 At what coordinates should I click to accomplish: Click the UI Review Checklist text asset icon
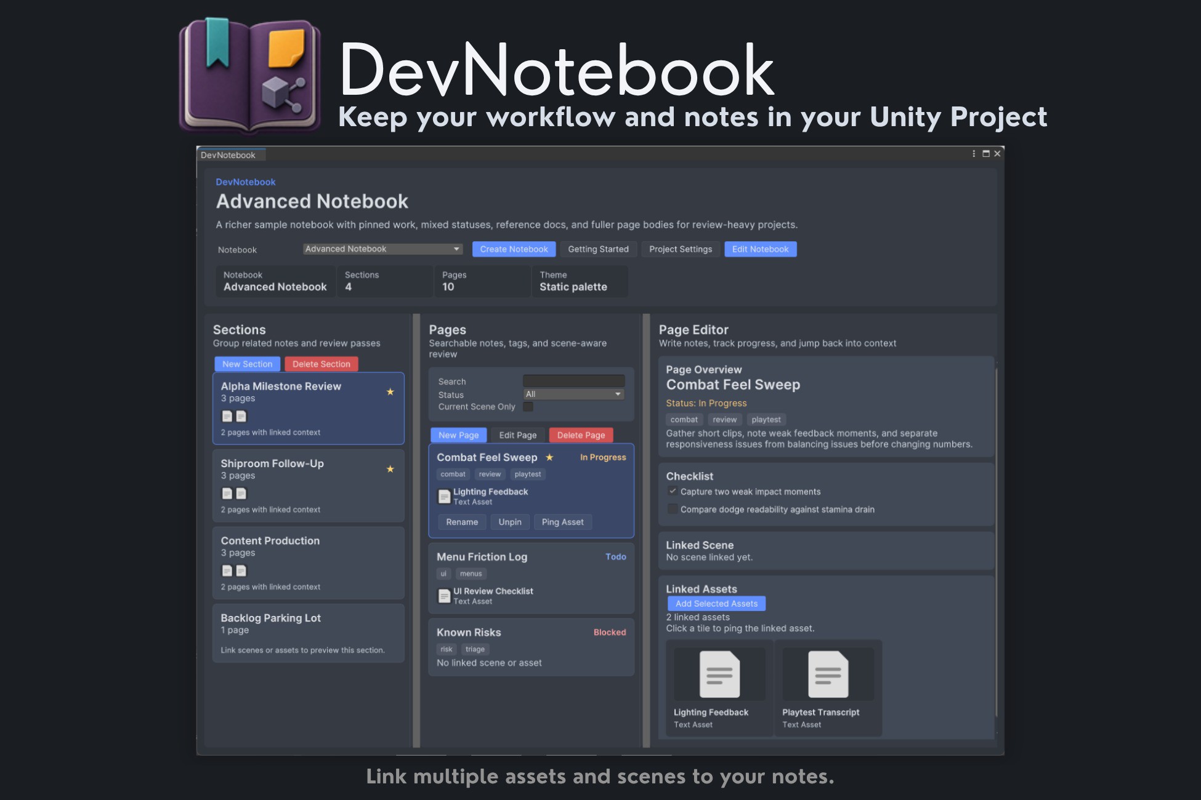coord(444,596)
